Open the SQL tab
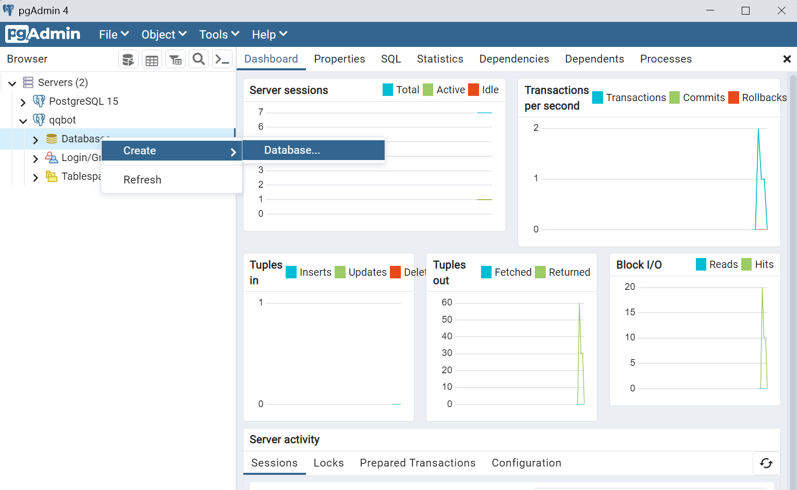 click(x=391, y=59)
